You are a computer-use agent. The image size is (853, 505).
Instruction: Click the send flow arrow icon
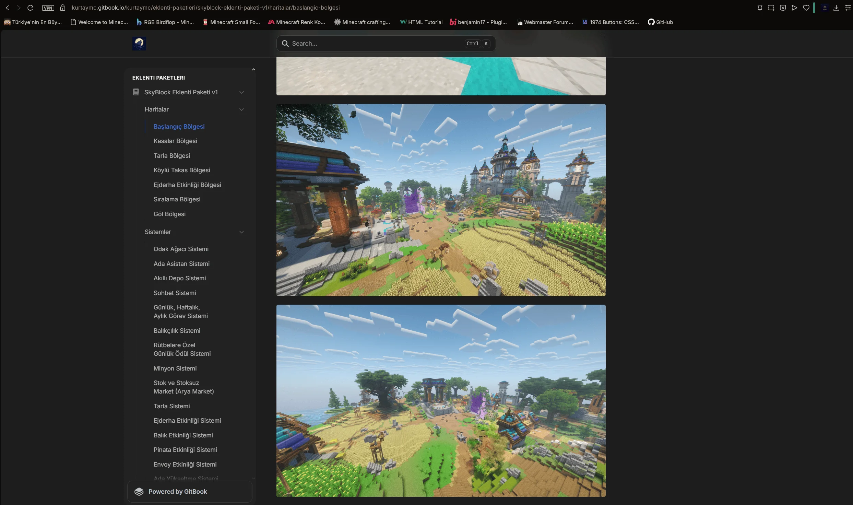[x=794, y=8]
